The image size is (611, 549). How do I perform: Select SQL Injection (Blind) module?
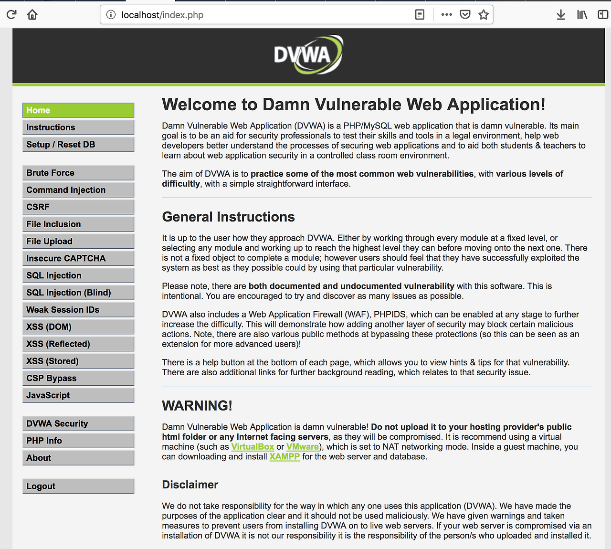coord(78,293)
